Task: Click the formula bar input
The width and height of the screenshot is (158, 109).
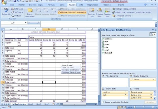Action: (x=97, y=24)
